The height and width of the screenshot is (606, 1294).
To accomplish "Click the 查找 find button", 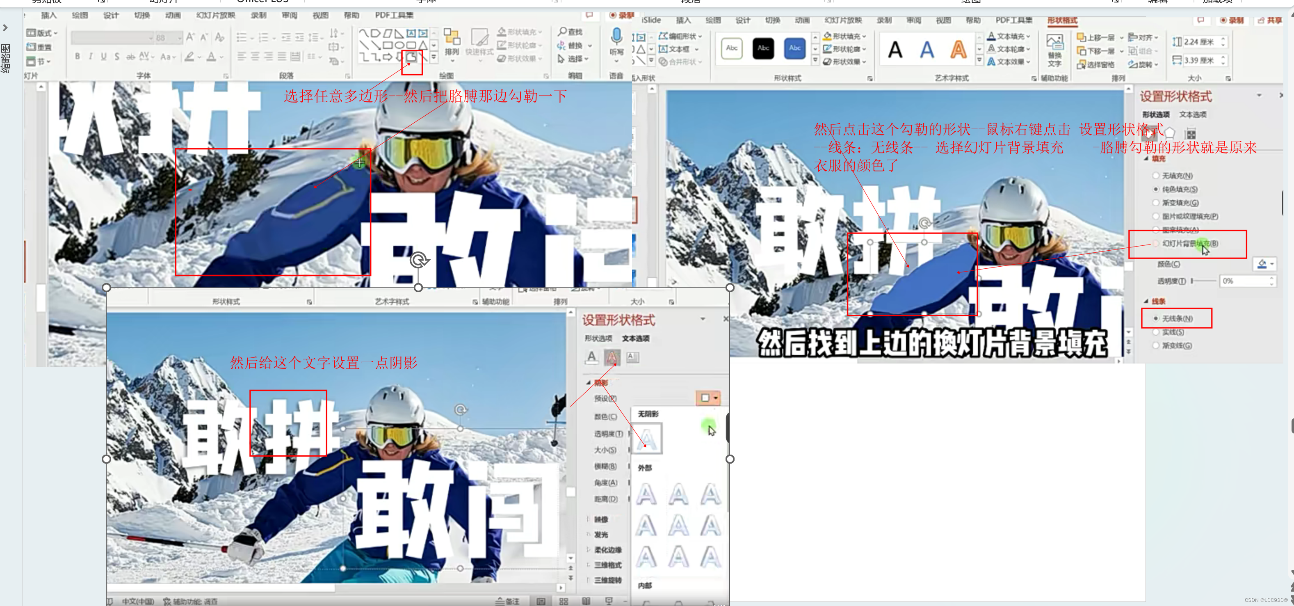I will coord(570,32).
